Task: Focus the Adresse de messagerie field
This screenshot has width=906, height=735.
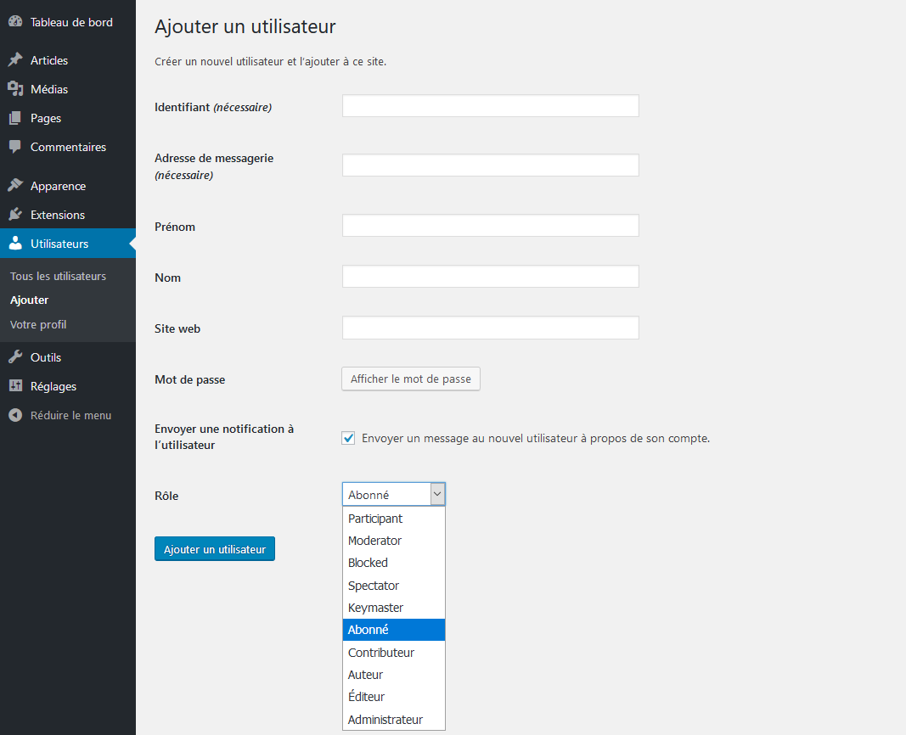Action: coord(490,166)
